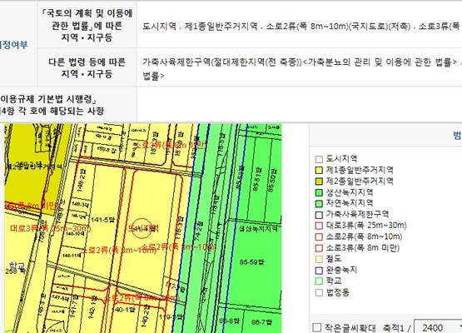Click the 완충녹지 blue legend box
This screenshot has width=462, height=333.
[319, 271]
